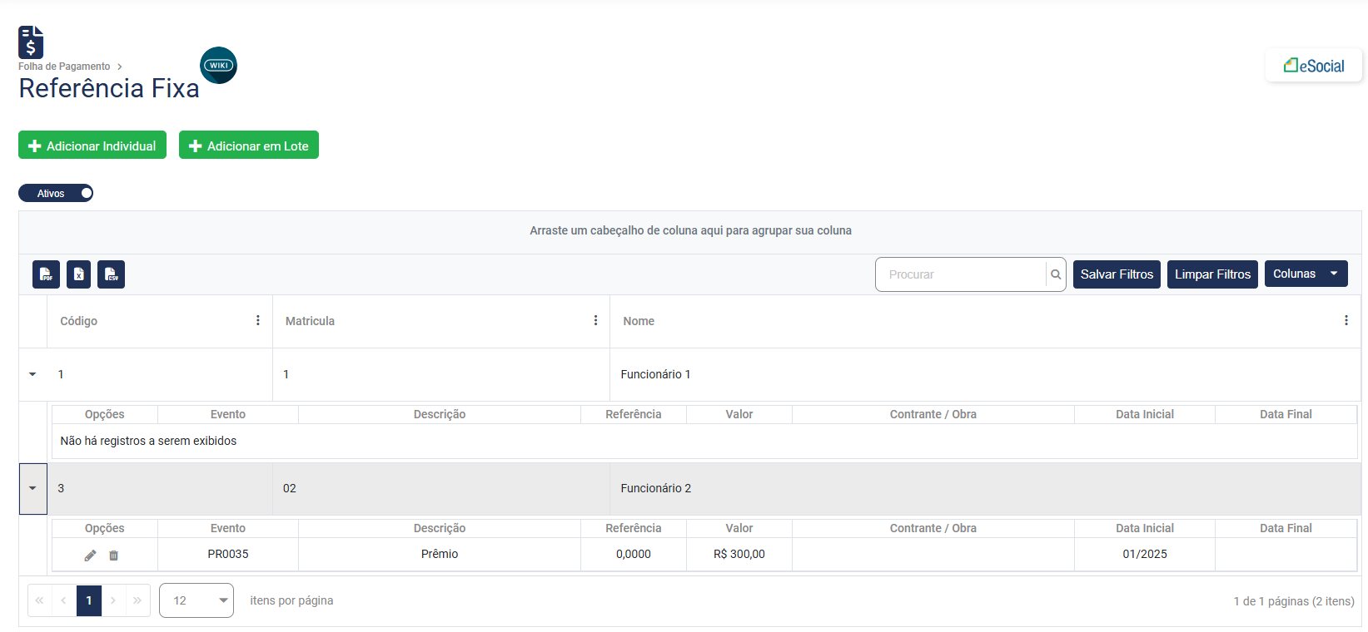Click inside the Procurar search field
Image resolution: width=1368 pixels, height=632 pixels.
click(x=960, y=274)
